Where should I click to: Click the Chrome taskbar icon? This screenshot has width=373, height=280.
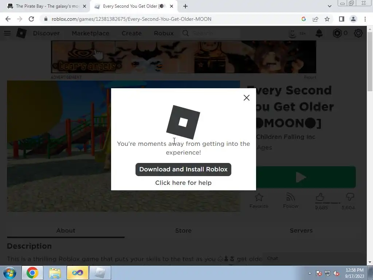(32, 273)
